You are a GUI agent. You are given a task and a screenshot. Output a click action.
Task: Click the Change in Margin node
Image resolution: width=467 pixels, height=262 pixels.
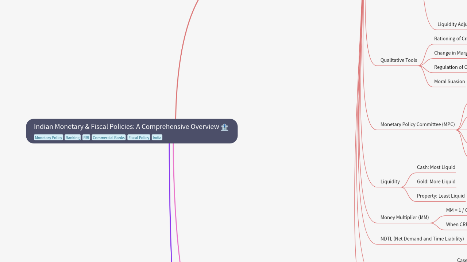click(x=450, y=53)
